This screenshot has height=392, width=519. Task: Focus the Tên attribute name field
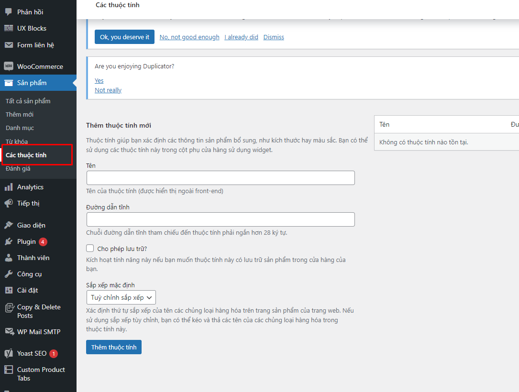click(x=221, y=178)
